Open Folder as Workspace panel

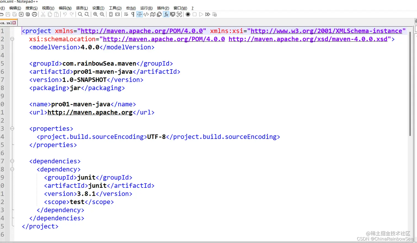coord(173,14)
